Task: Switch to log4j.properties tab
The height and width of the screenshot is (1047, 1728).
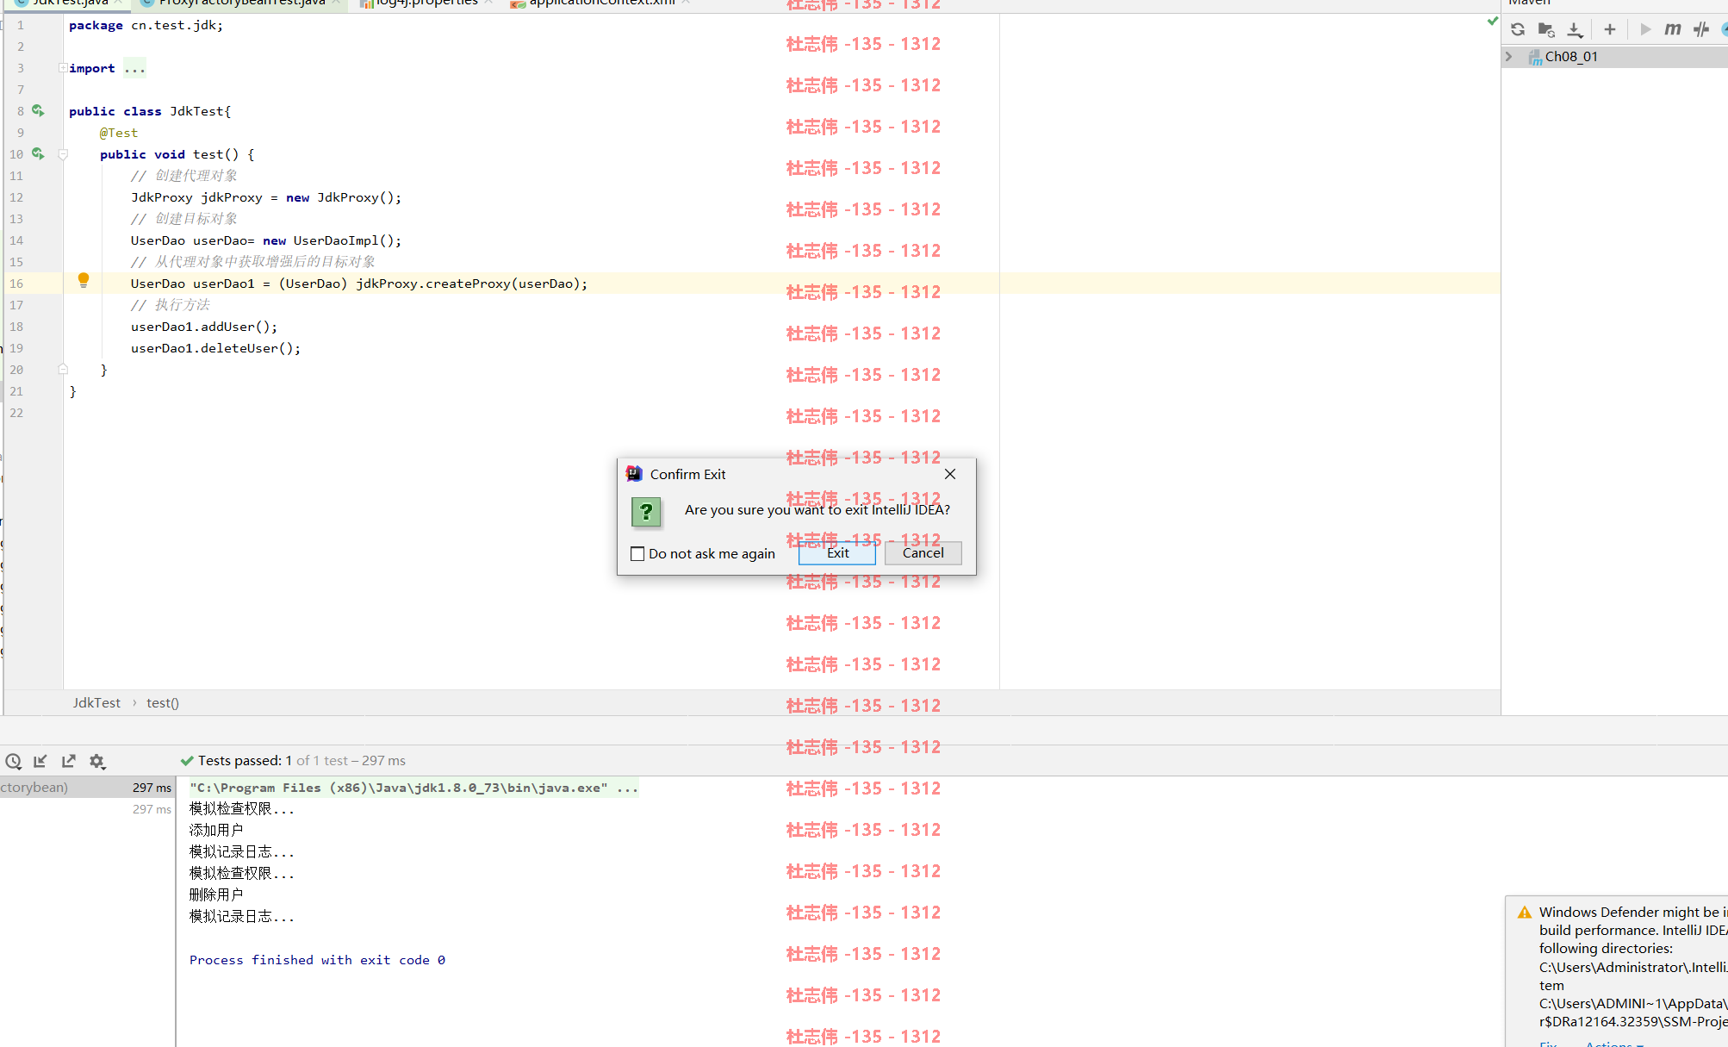Action: [426, 3]
